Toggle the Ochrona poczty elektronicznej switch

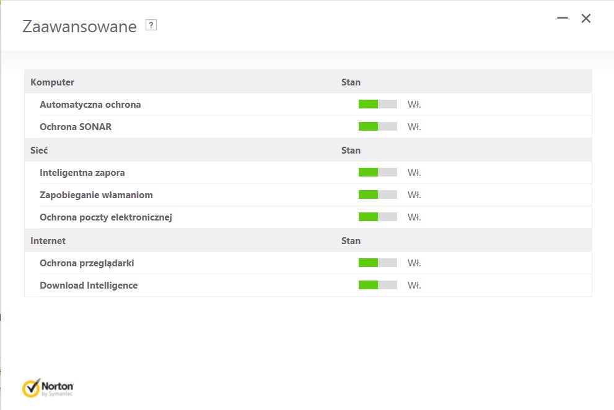tap(377, 217)
